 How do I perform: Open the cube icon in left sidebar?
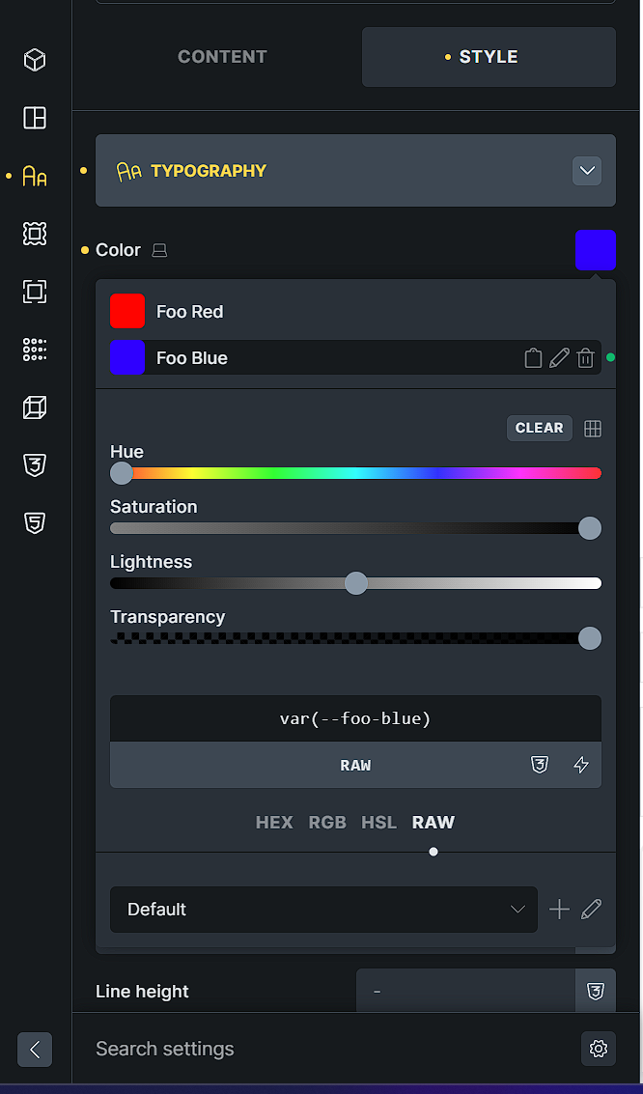coord(35,60)
